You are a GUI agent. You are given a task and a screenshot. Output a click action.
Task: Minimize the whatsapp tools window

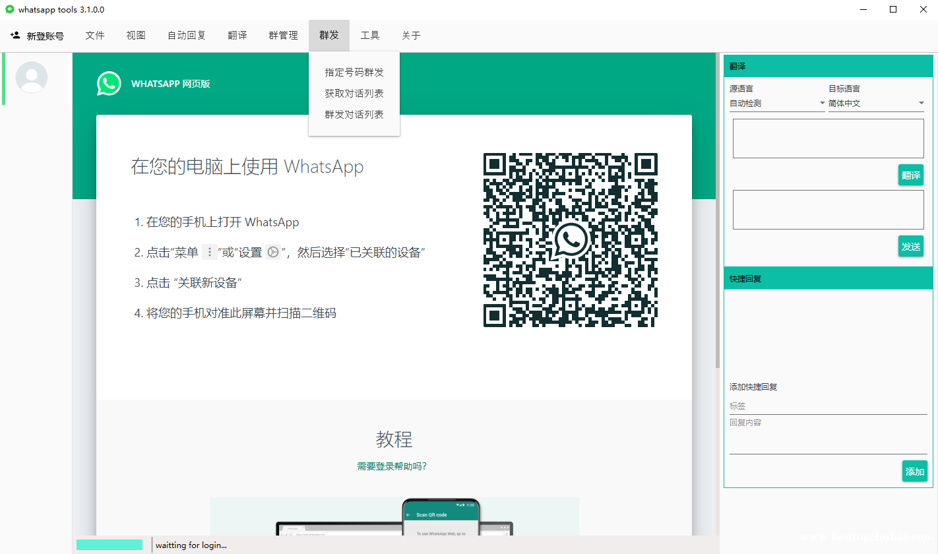tap(865, 9)
